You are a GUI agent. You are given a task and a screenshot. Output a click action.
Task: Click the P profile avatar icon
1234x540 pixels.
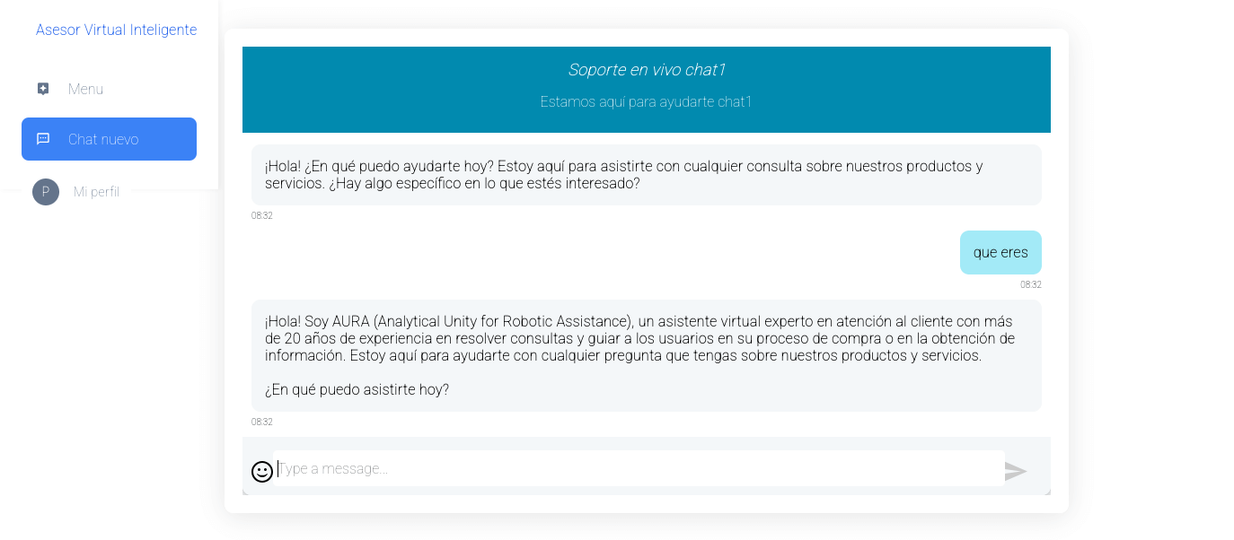pyautogui.click(x=45, y=191)
